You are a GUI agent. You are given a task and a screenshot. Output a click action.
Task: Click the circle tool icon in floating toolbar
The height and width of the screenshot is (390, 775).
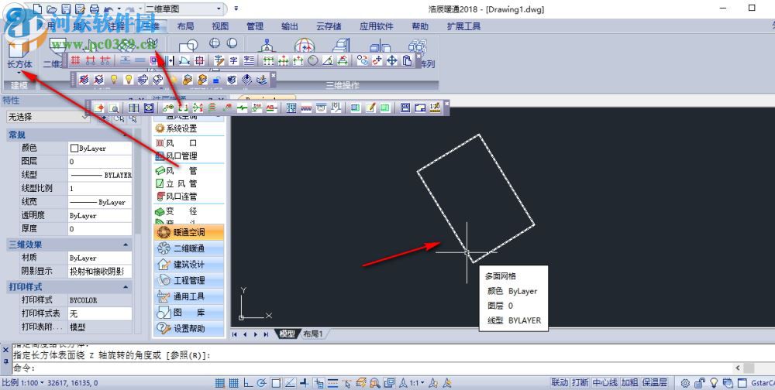click(x=313, y=60)
